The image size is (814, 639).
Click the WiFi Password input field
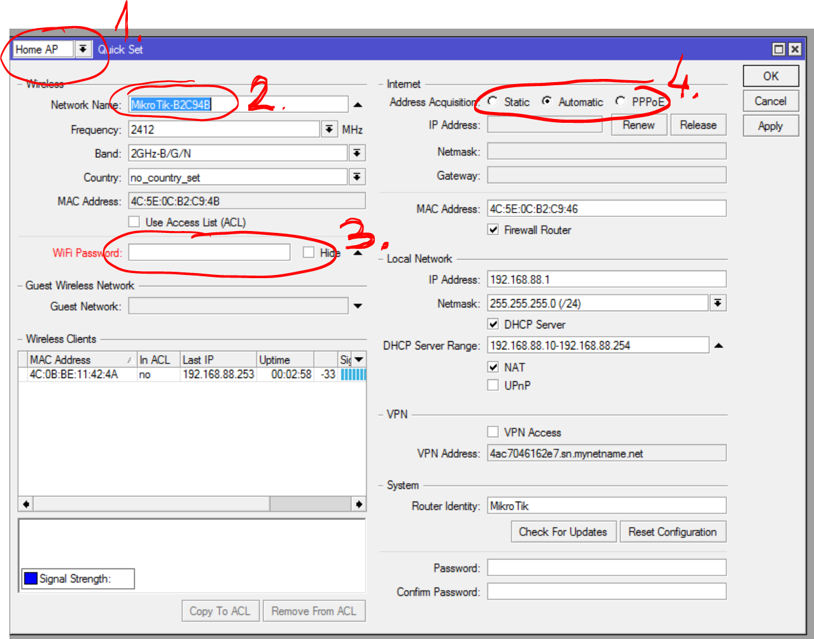[x=209, y=253]
